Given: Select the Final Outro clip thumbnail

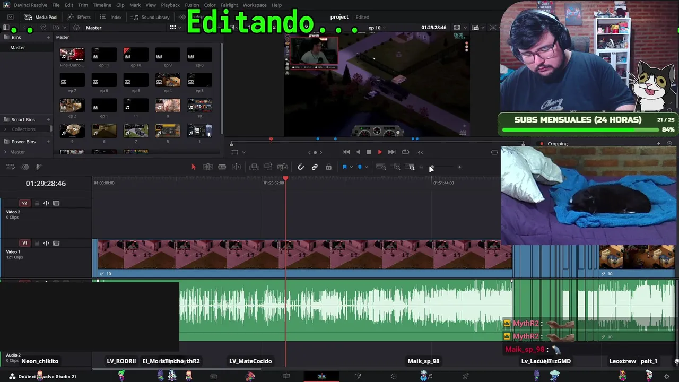Looking at the screenshot, I should pos(72,55).
